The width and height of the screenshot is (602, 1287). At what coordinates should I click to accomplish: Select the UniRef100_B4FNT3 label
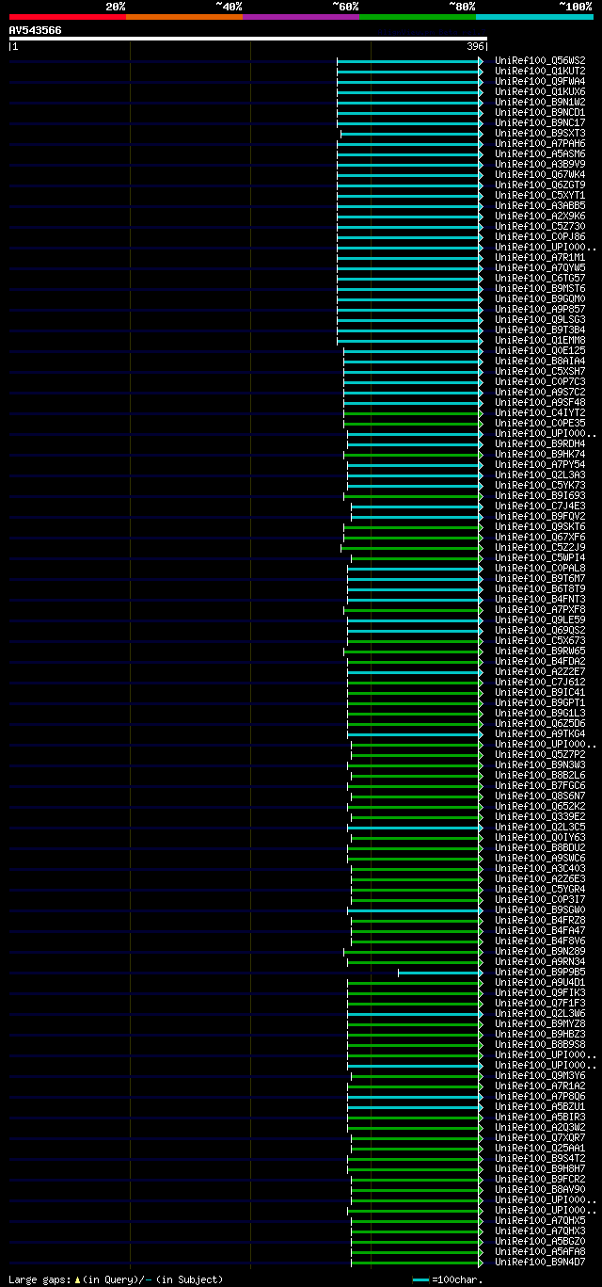point(540,599)
